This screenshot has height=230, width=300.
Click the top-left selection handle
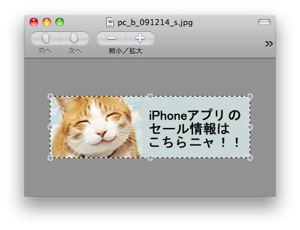(x=50, y=97)
